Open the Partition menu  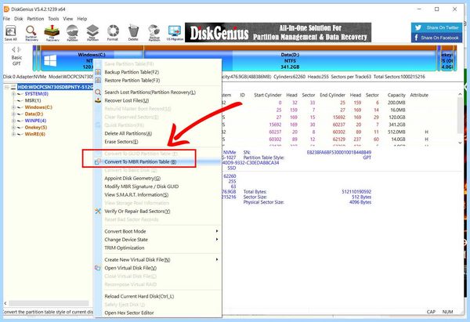tap(35, 19)
